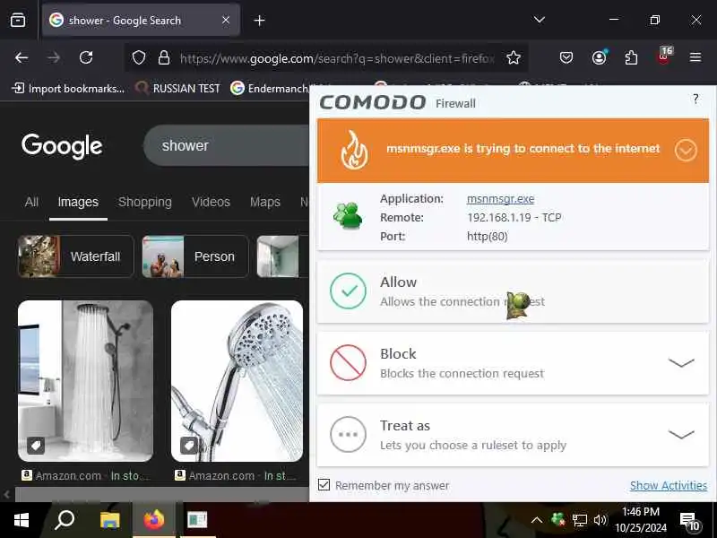
Task: Open the uBlock extension icon with badge 16
Action: click(x=664, y=56)
